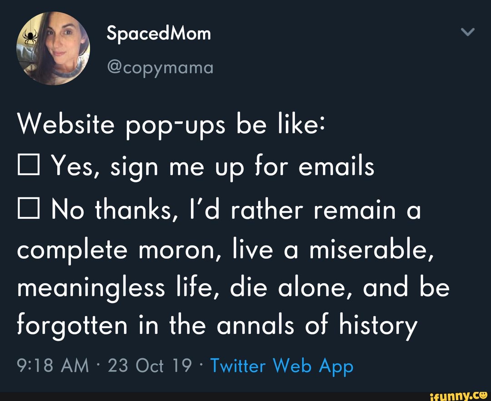Click the "forgotten in the annals of history" line
Viewport: 491px width, 401px height.
[217, 326]
